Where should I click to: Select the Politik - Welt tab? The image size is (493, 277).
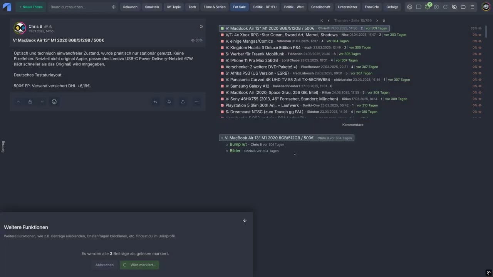click(x=293, y=7)
